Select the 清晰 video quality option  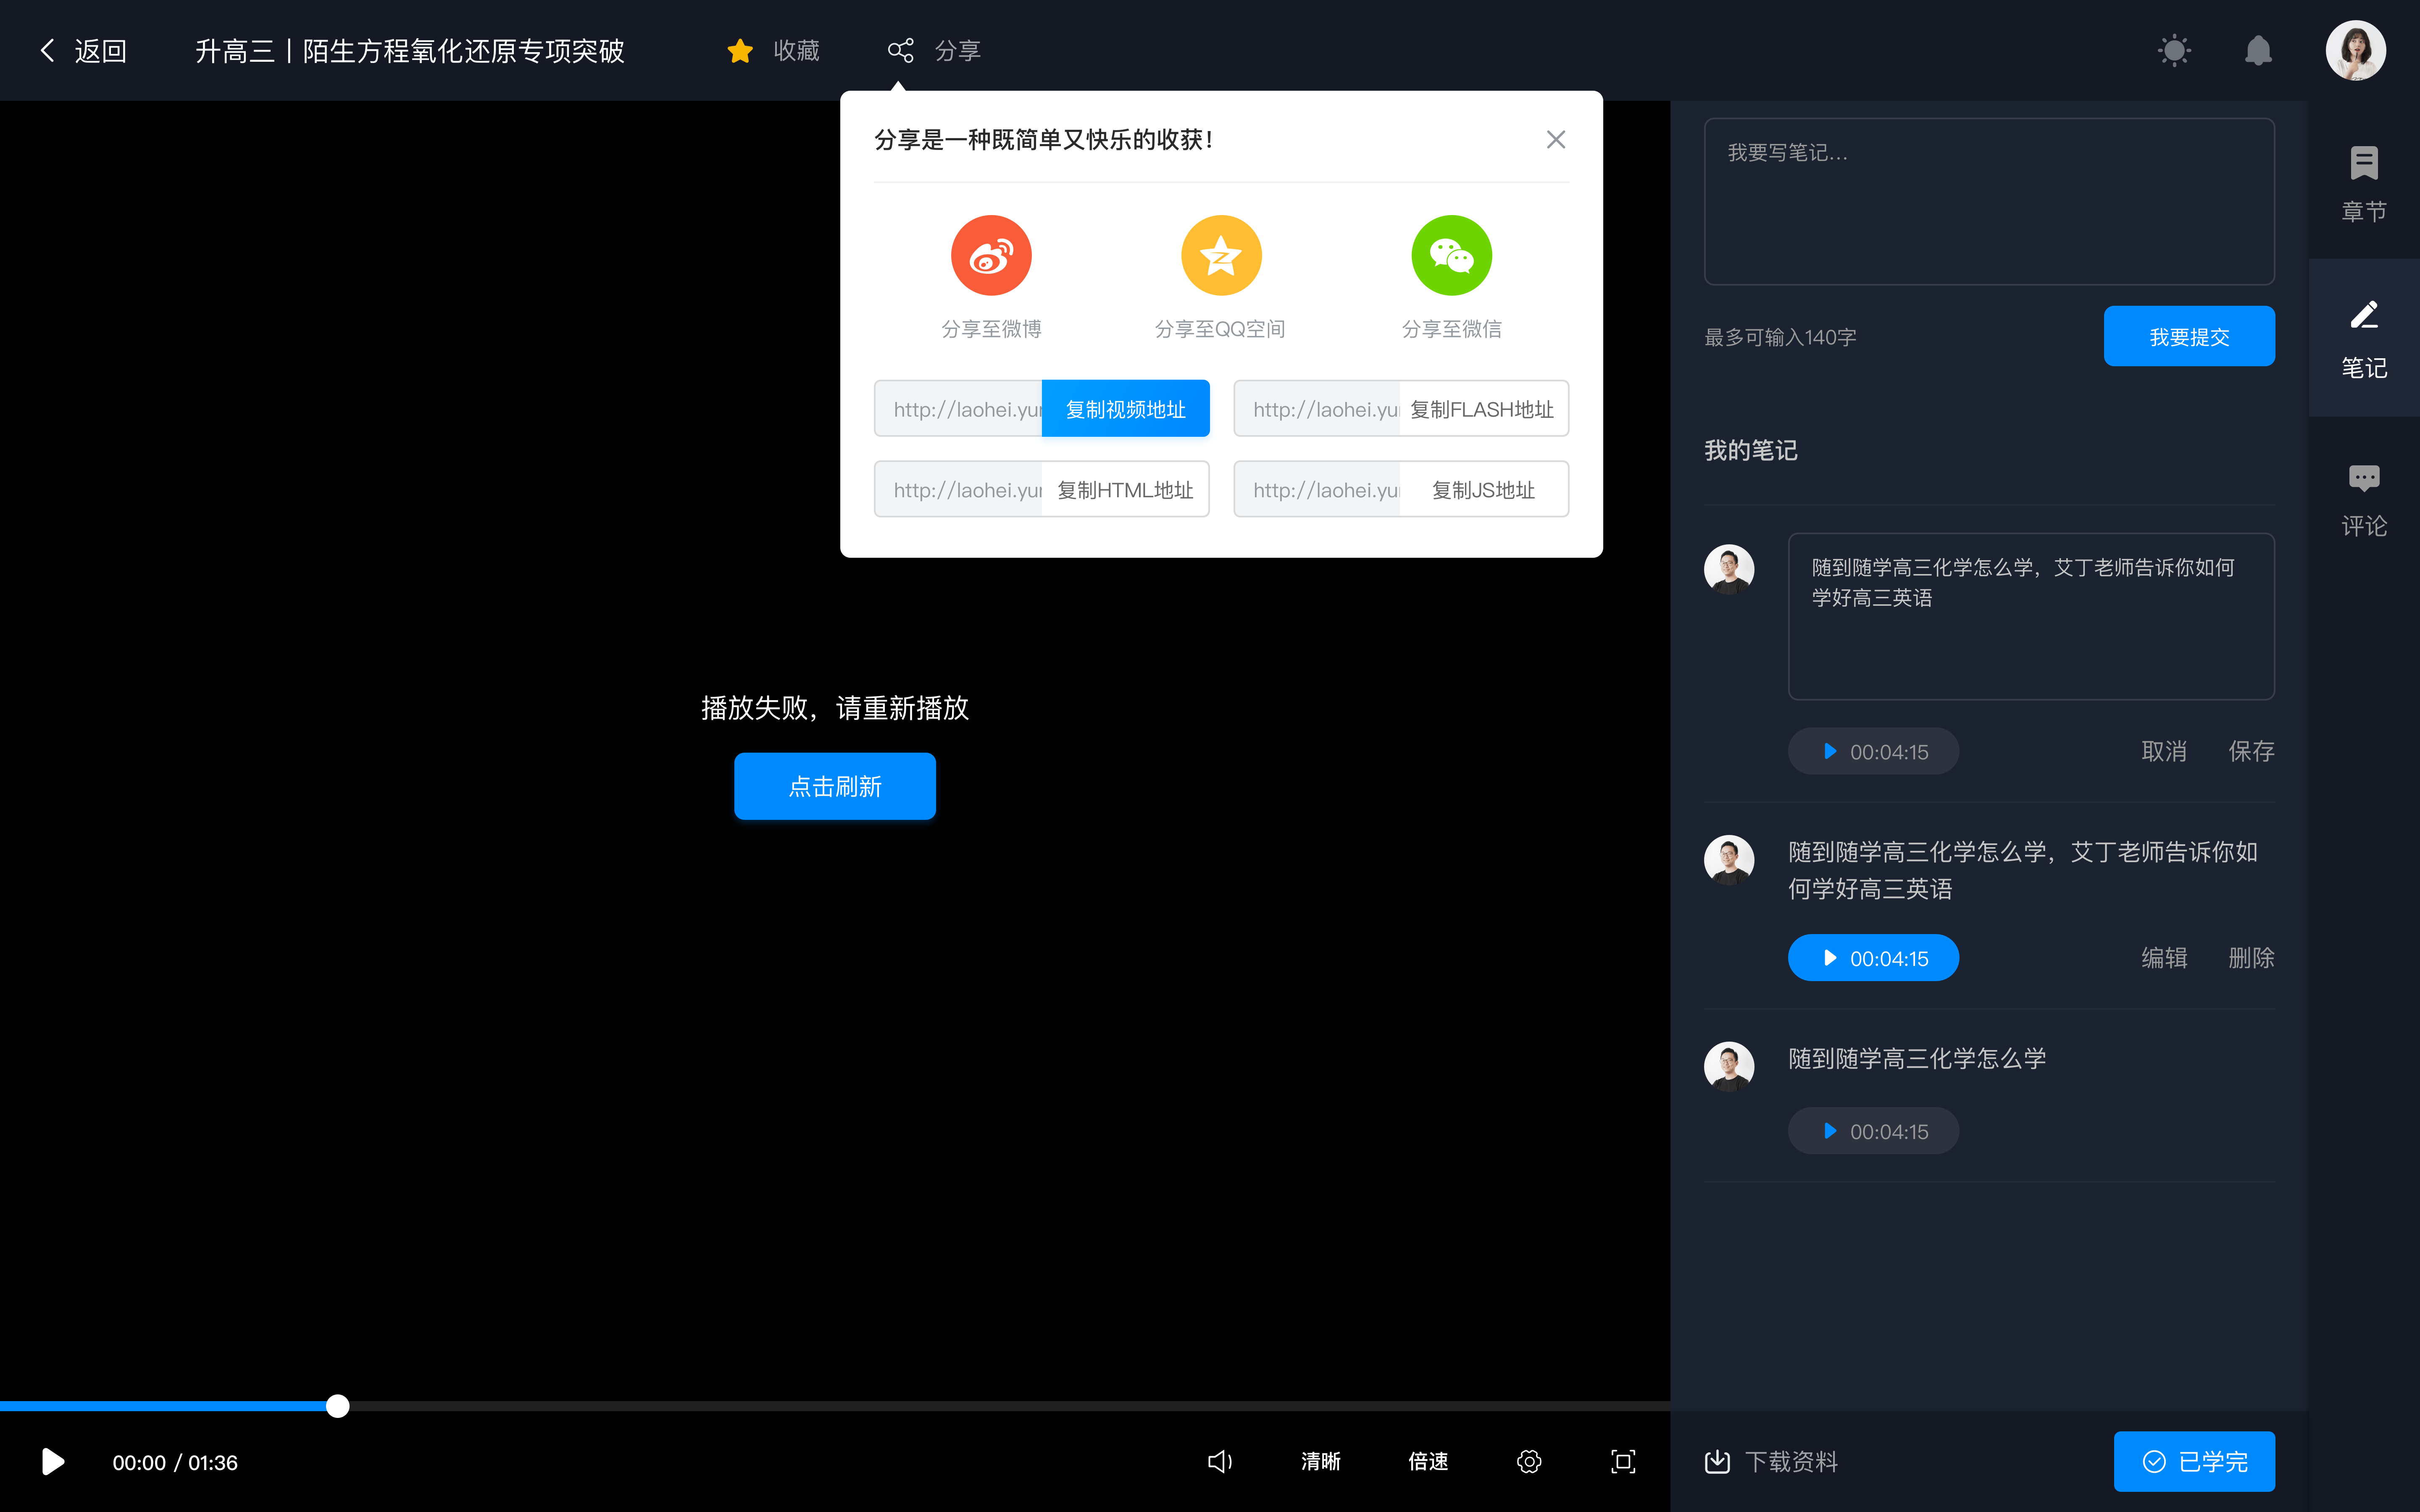[1319, 1462]
